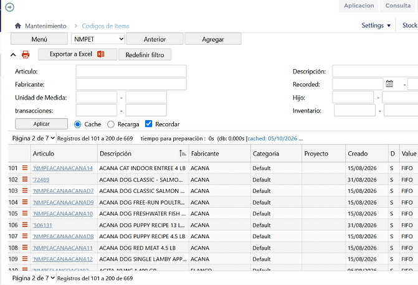Uncheck the Recordar checkbox
418x285 pixels.
coord(148,124)
